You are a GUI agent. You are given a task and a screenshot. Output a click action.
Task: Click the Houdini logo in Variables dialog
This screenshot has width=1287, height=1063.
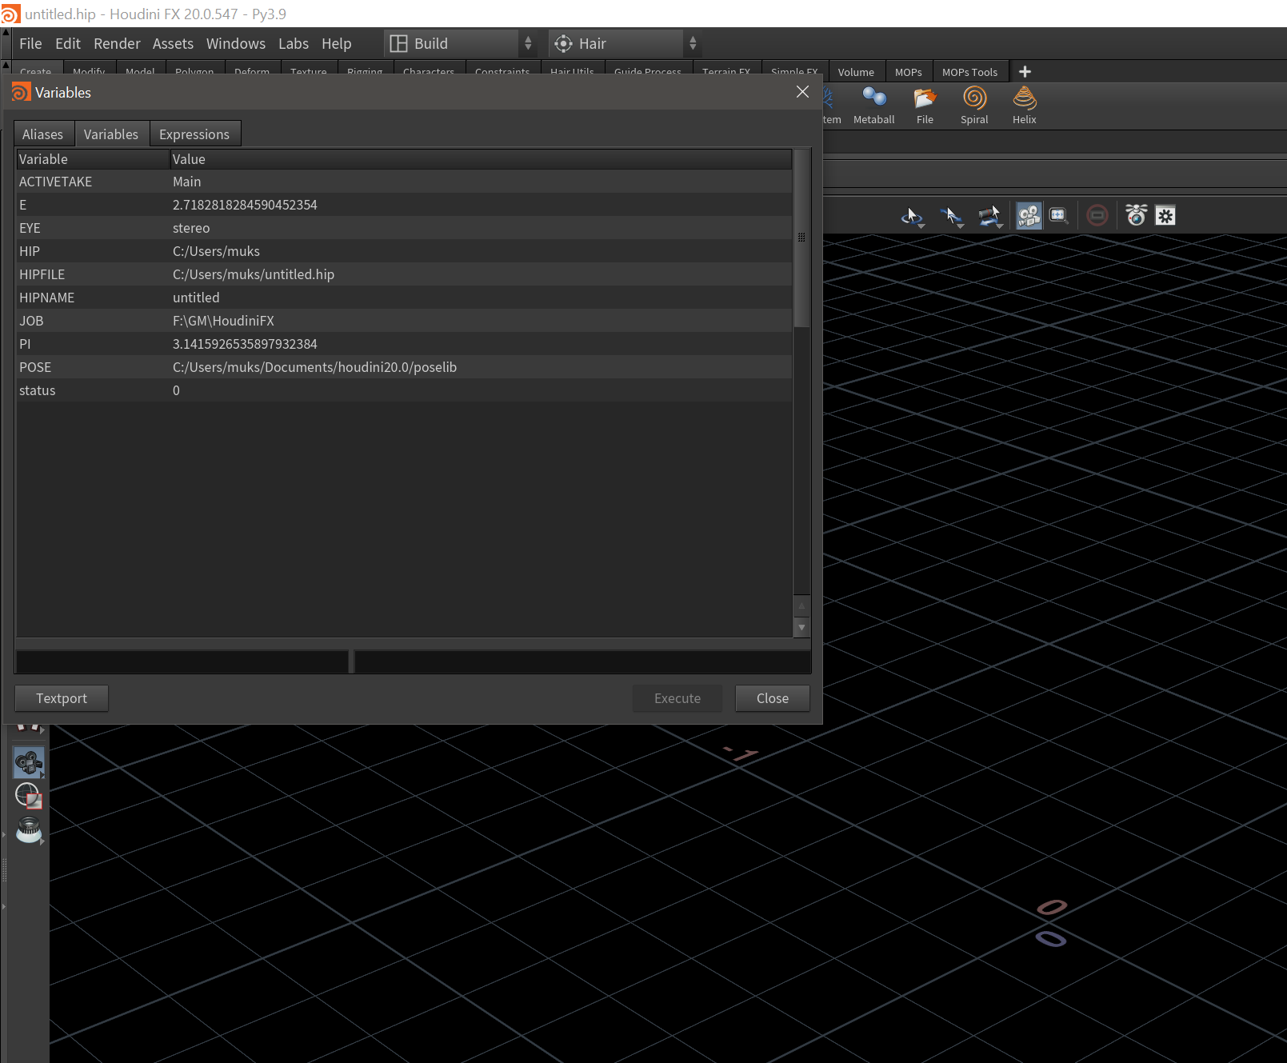point(21,93)
